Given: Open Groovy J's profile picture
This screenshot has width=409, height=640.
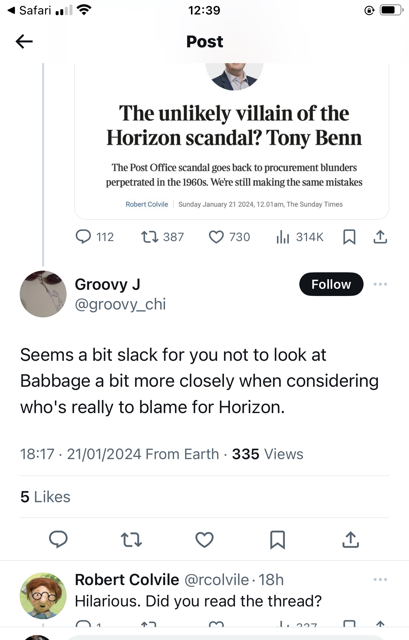Looking at the screenshot, I should [x=43, y=294].
